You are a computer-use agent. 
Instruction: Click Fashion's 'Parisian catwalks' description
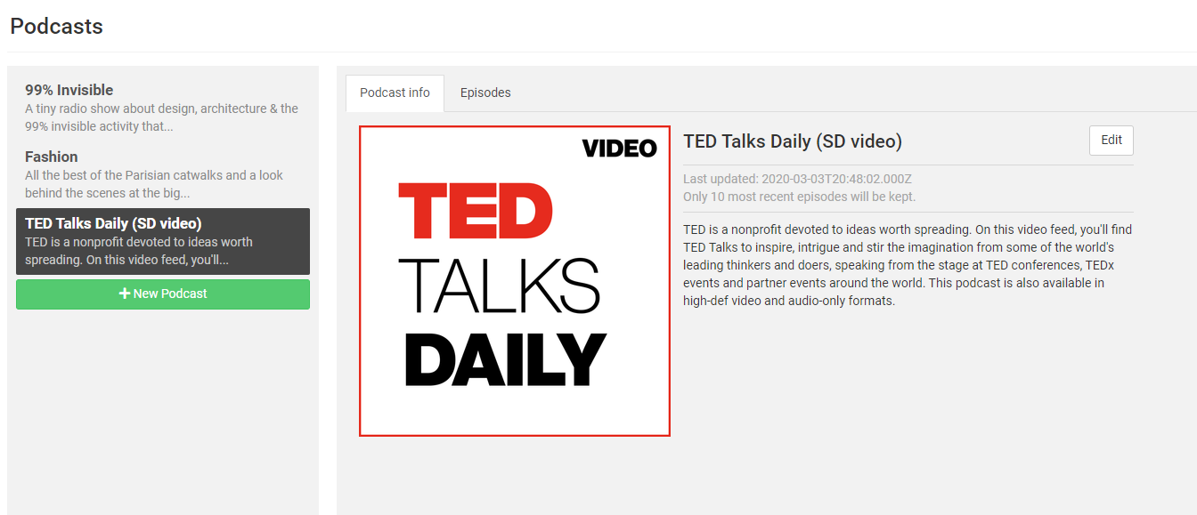154,184
